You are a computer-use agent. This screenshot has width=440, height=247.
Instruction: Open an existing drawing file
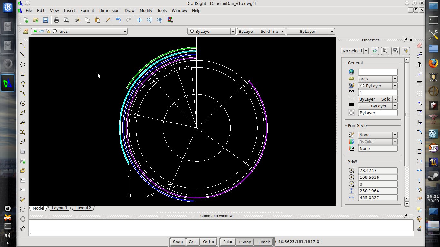click(36, 20)
